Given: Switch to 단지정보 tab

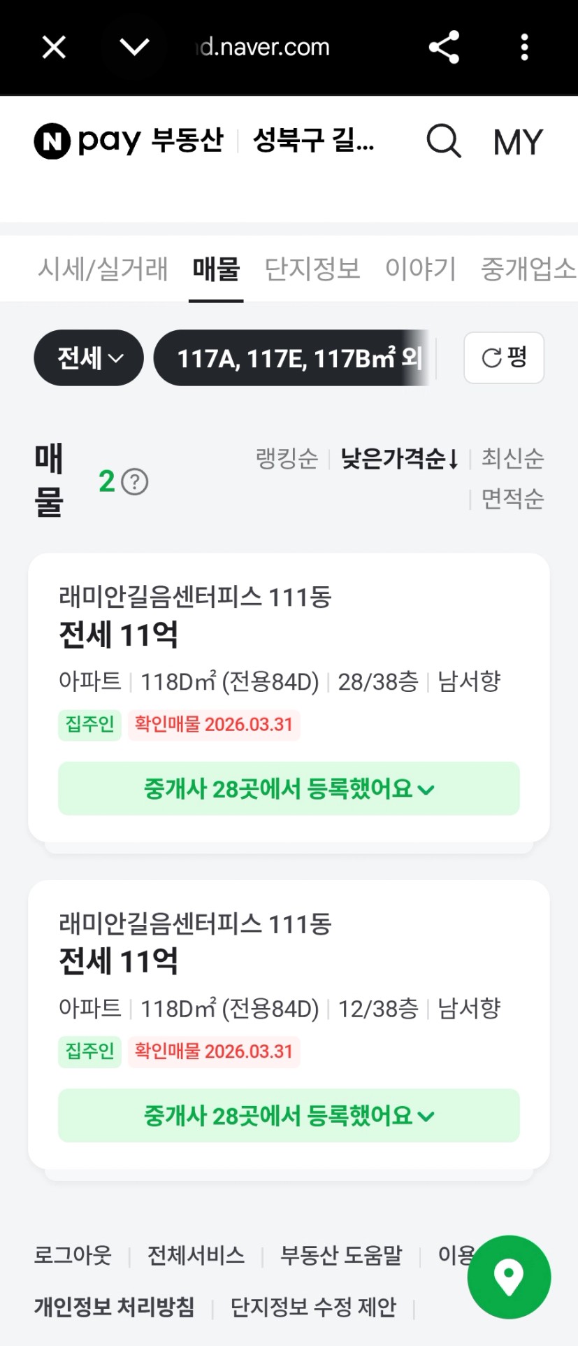Looking at the screenshot, I should 312,269.
